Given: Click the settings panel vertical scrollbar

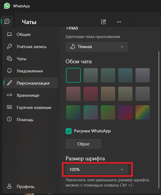Looking at the screenshot, I should click(x=159, y=120).
